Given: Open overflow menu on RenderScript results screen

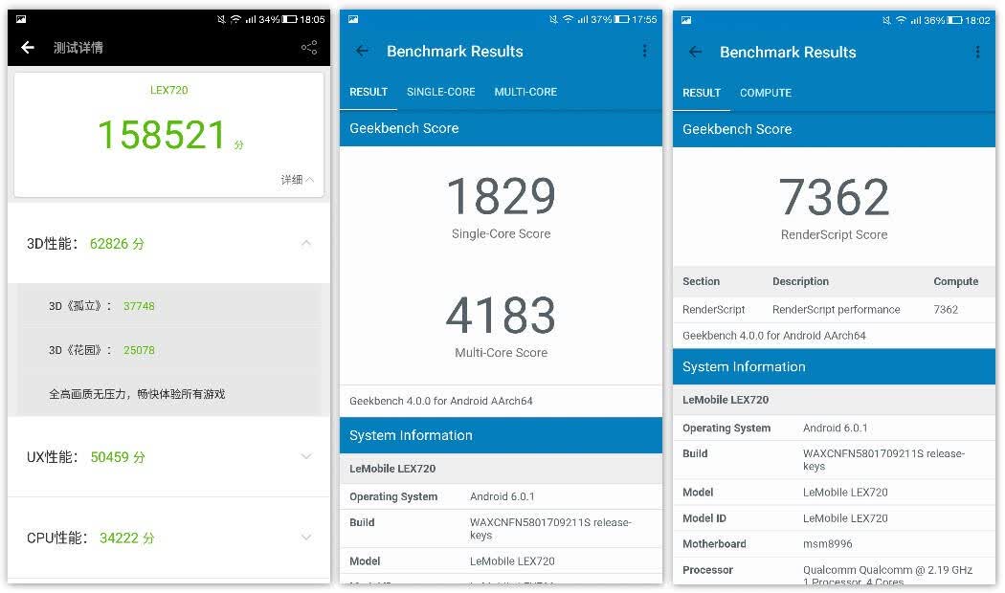Looking at the screenshot, I should click(x=977, y=52).
